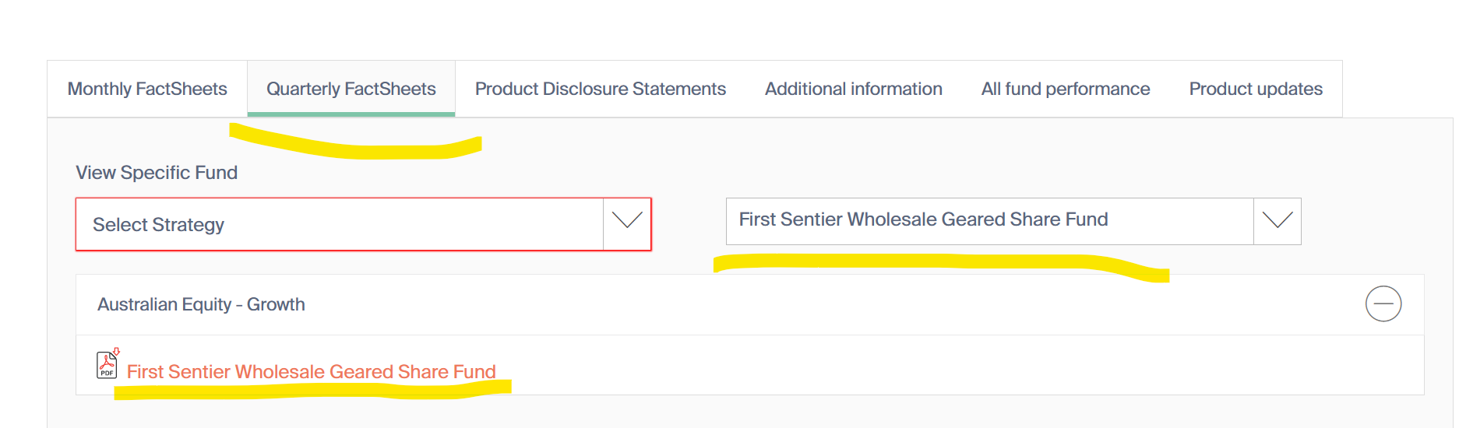Click the View Specific Fund label
Viewport: 1459px width, 428px height.
(x=157, y=173)
